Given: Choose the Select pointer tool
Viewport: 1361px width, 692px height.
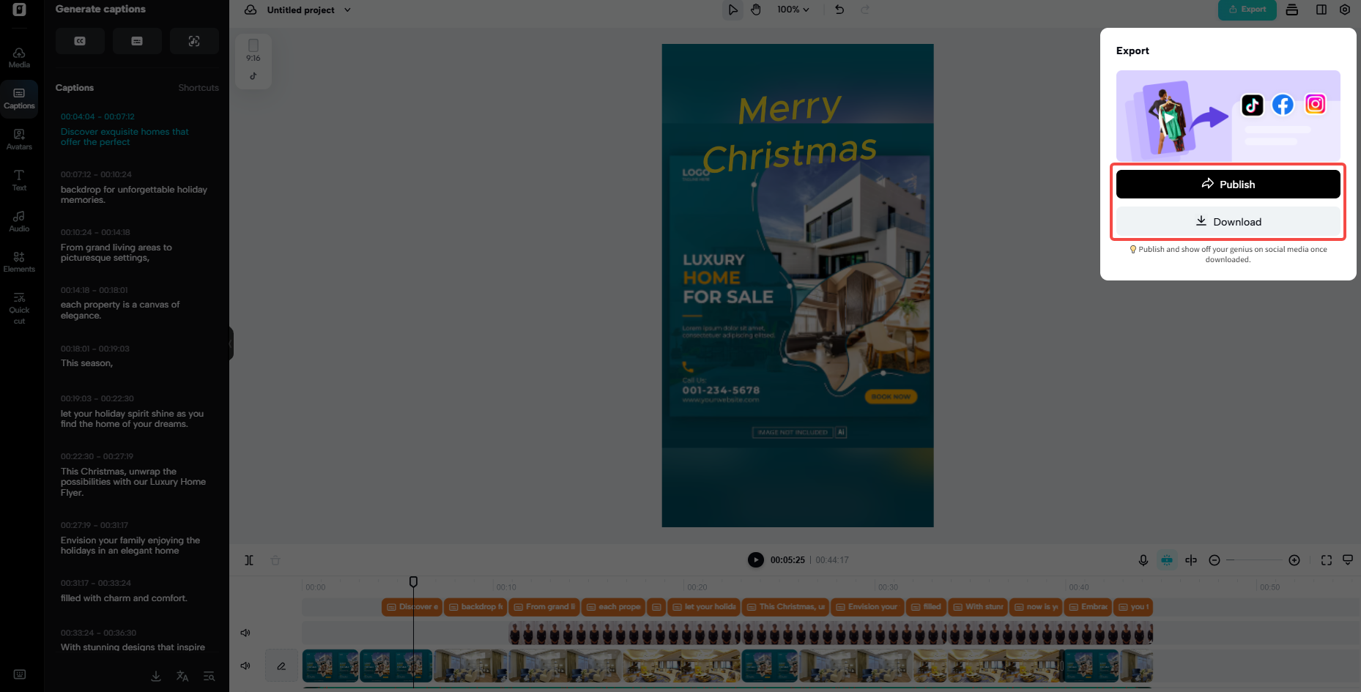Looking at the screenshot, I should pyautogui.click(x=733, y=10).
